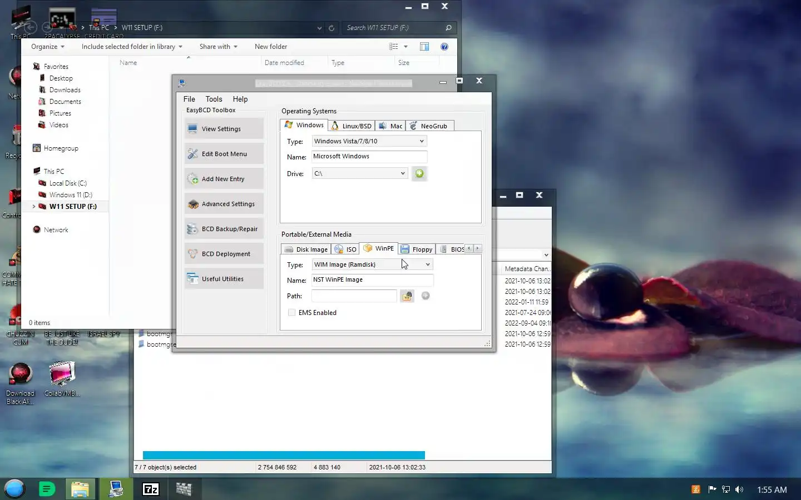801x500 pixels.
Task: Select Network in navigation pane
Action: tap(56, 230)
